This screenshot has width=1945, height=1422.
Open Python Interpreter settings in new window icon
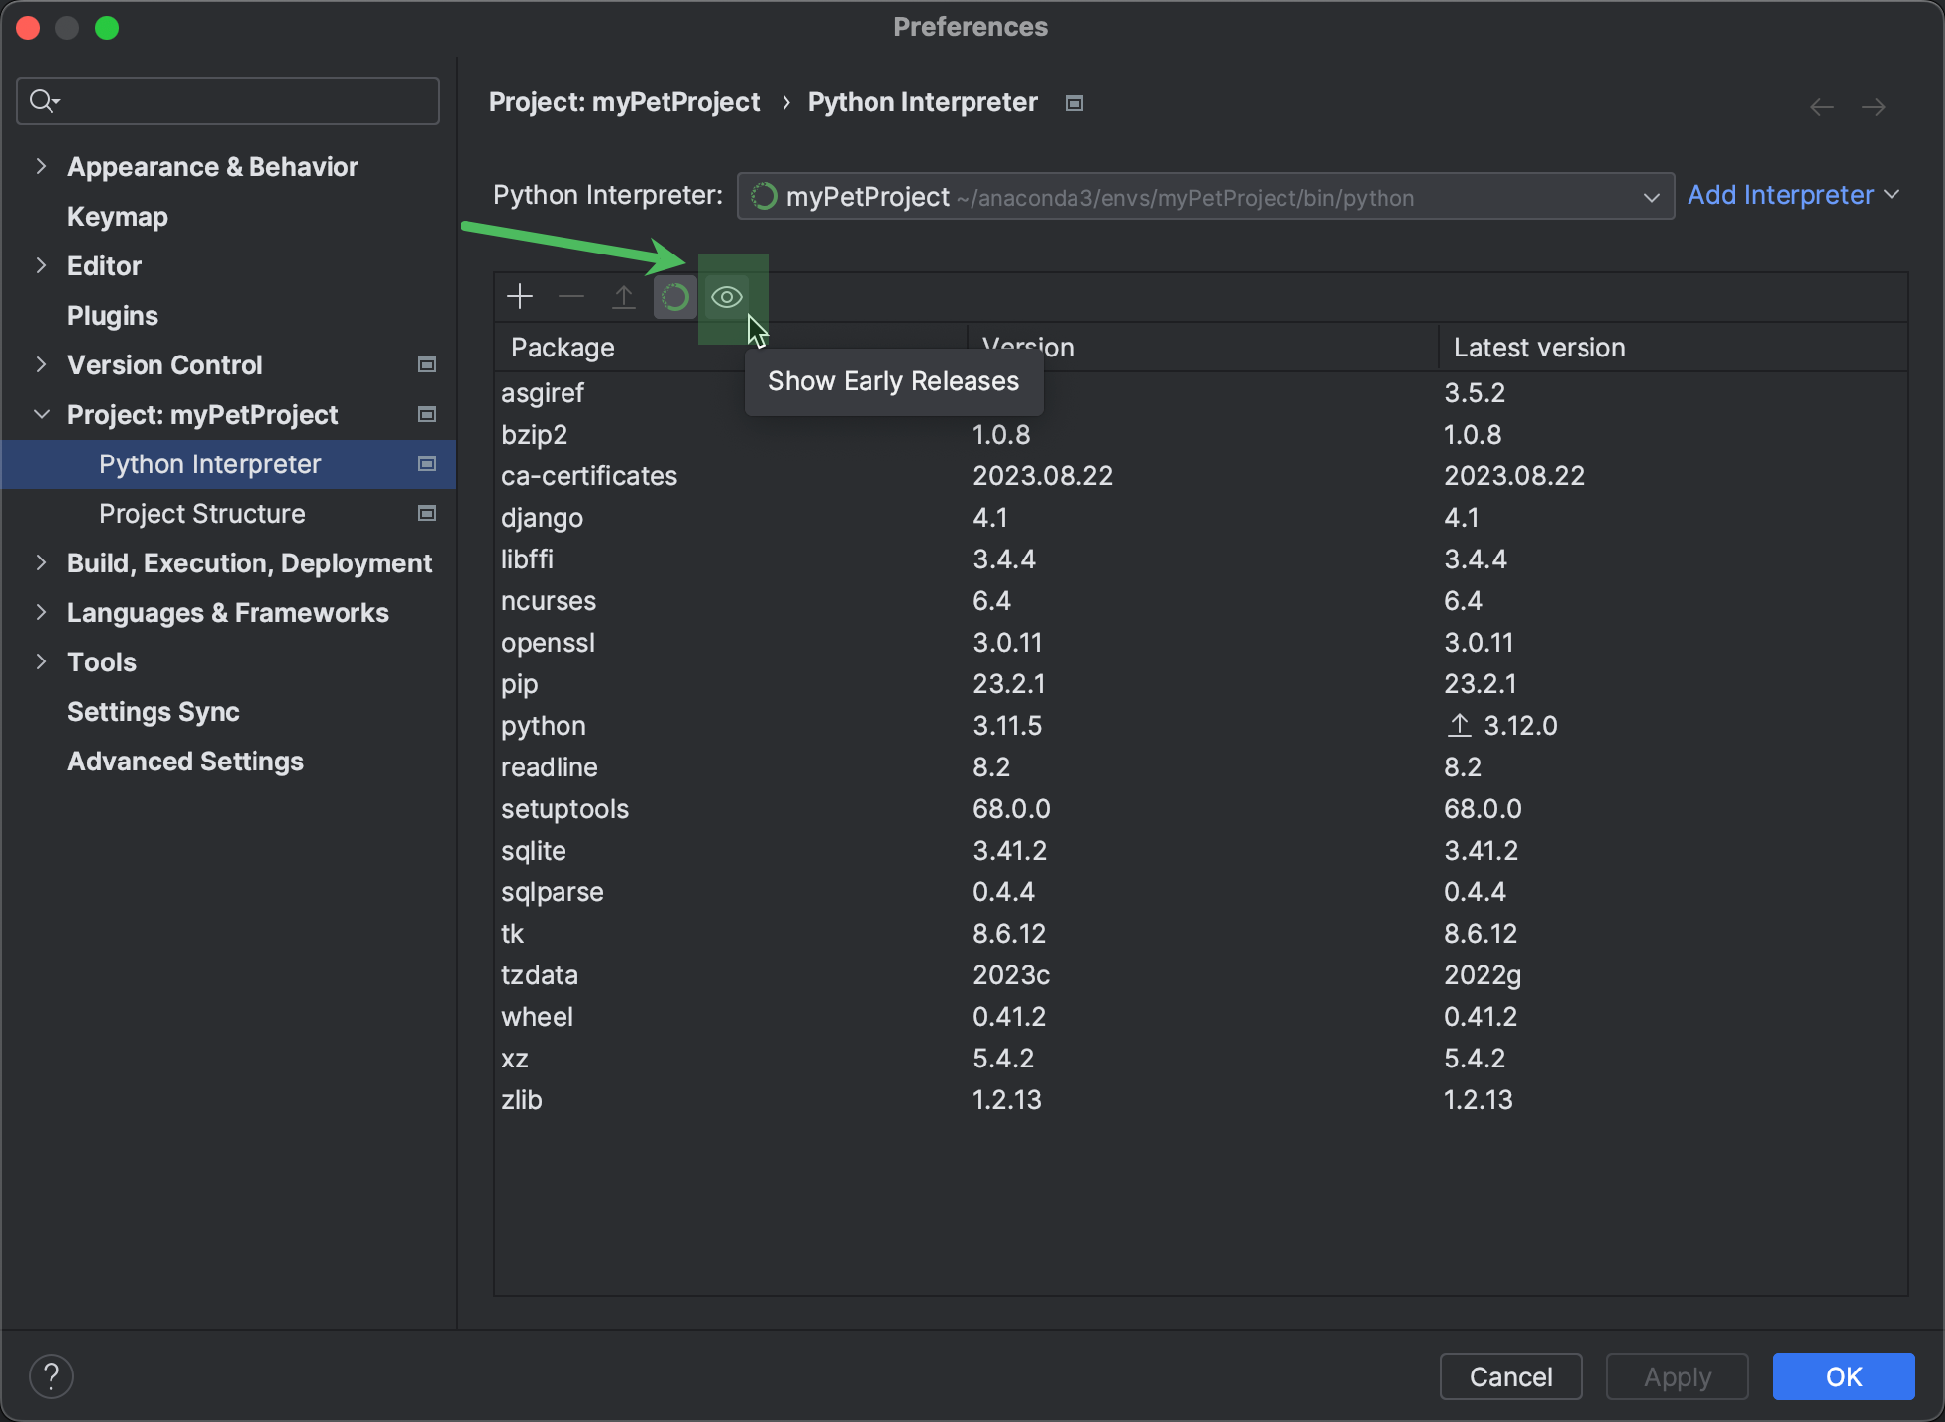426,463
